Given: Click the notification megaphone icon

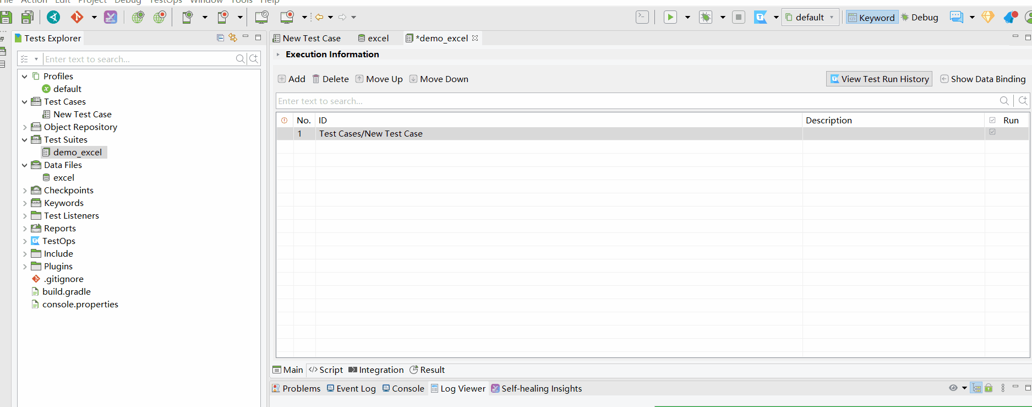Looking at the screenshot, I should coord(1009,18).
